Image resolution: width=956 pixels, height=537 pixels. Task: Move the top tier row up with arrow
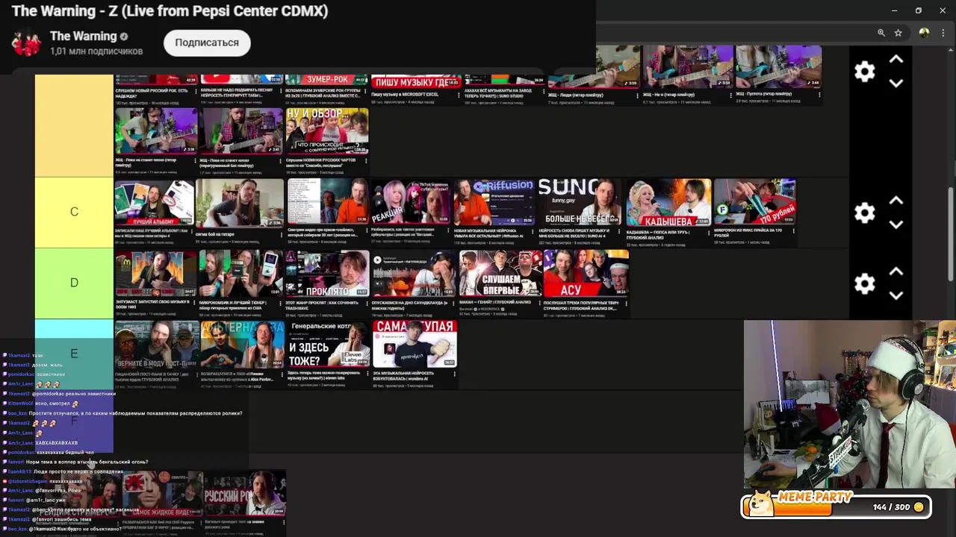point(896,59)
